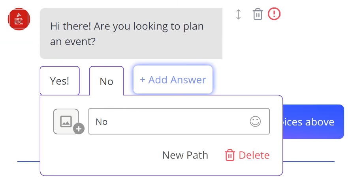Click the Hosts Etc. red avatar logo
This screenshot has height=181, width=350.
[19, 19]
